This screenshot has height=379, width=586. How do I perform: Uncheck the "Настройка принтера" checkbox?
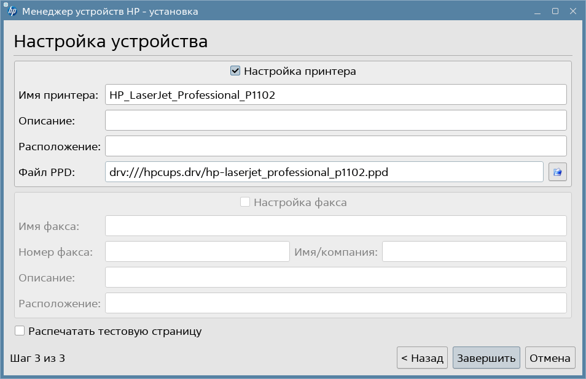click(235, 71)
